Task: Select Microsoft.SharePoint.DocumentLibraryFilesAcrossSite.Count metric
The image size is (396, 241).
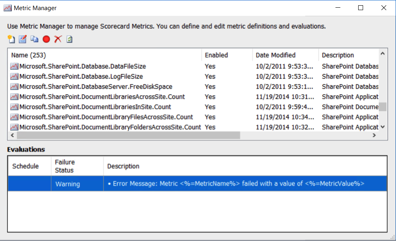Action: [106, 117]
